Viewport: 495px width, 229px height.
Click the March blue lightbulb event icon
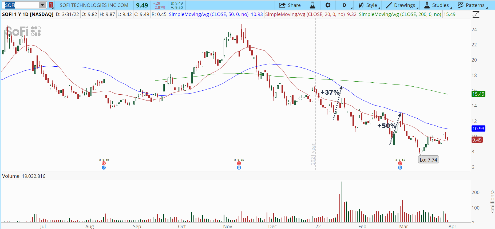(400, 168)
